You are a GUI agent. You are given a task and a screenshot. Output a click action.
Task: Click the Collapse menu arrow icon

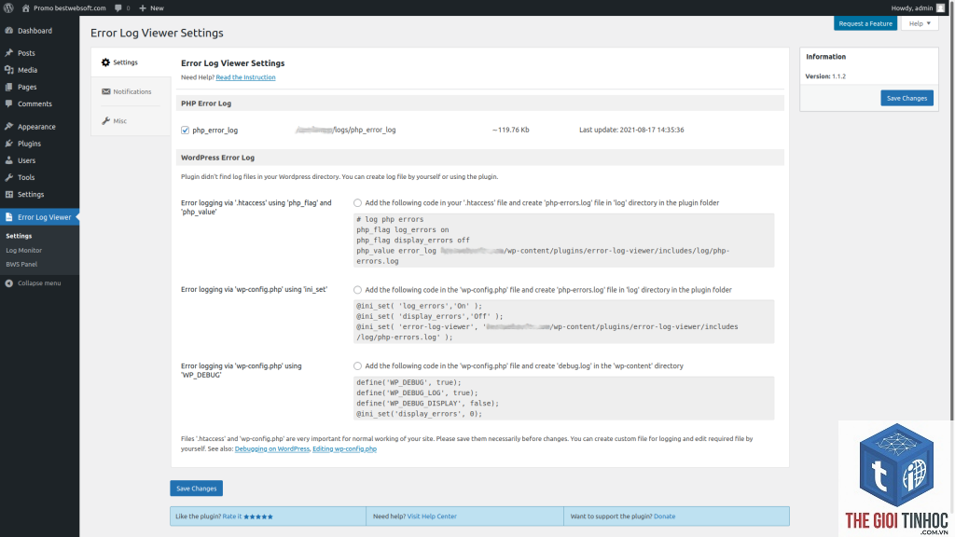9,283
